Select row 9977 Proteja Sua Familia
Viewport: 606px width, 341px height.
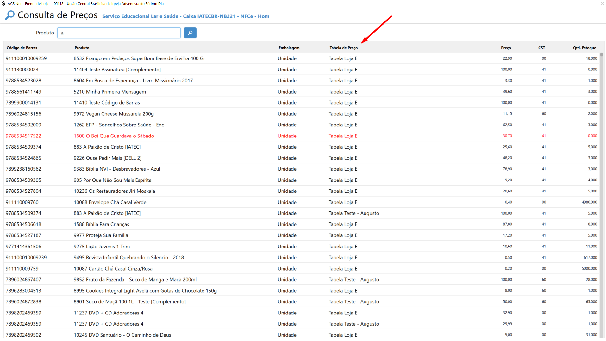(302, 235)
